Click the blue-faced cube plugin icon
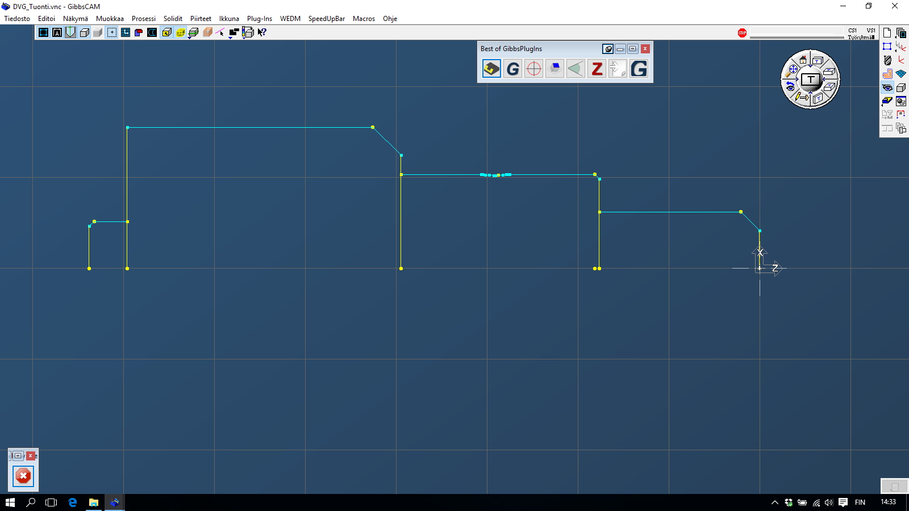The width and height of the screenshot is (909, 511). point(555,69)
